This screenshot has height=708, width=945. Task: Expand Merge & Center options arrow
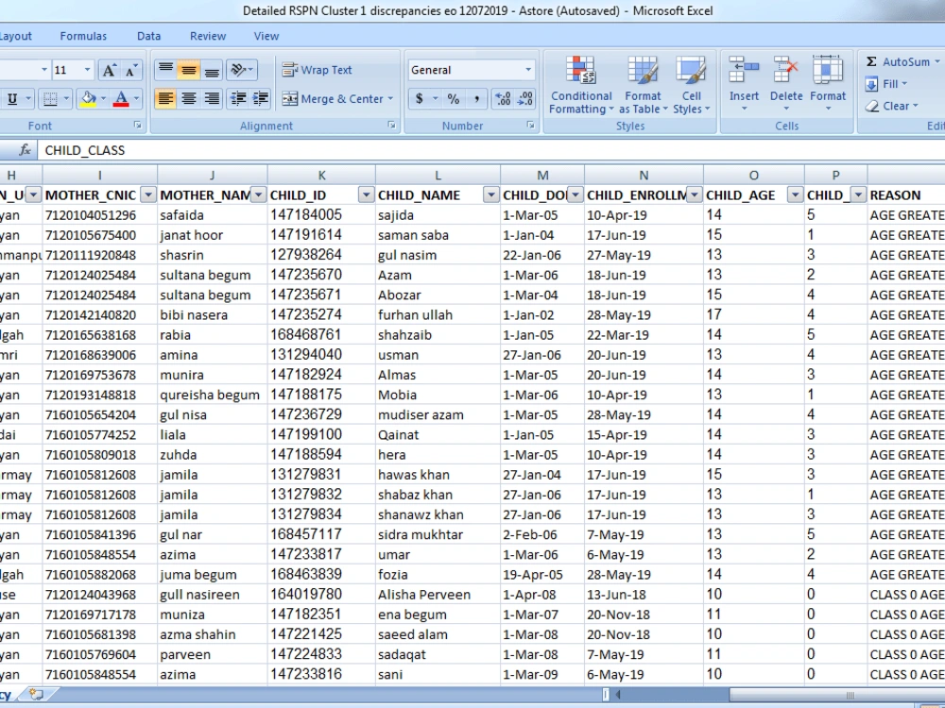point(390,99)
